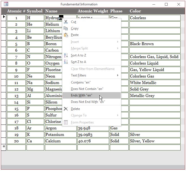186x171 pixels.
Task: Choose Copy from the context menu
Action: tap(92, 28)
